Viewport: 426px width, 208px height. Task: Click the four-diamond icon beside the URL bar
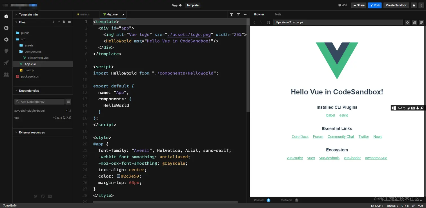pos(407,23)
